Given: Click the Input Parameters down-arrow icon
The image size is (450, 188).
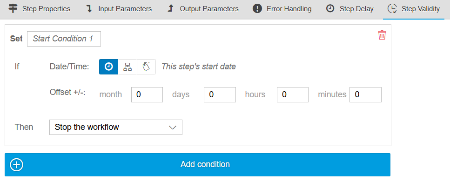Looking at the screenshot, I should [88, 8].
